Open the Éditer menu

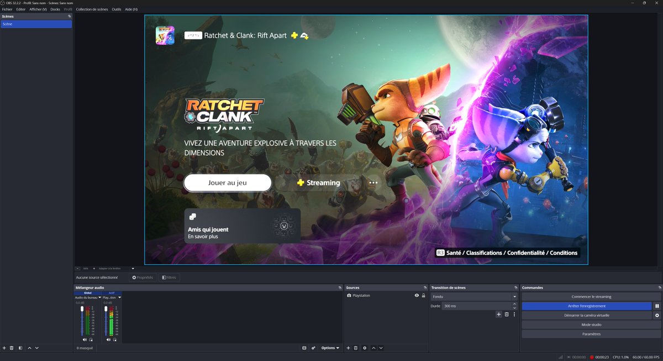coord(21,9)
